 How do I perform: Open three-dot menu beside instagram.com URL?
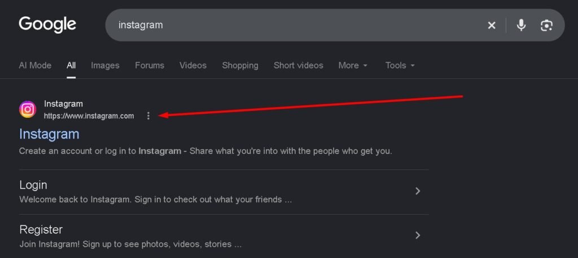(x=148, y=116)
